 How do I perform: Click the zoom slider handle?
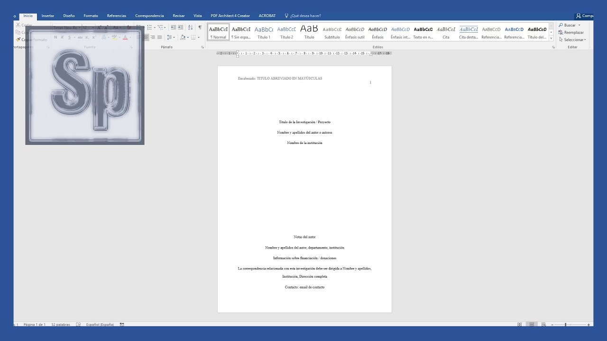(565, 324)
